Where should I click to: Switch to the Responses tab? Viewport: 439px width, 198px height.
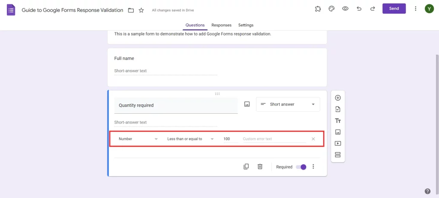coord(222,25)
